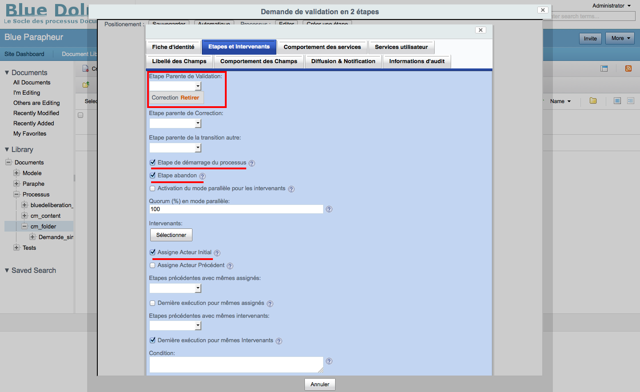The image size is (640, 392).
Task: Open help for Dernière exécution pour mêmes Intervenants
Action: (x=279, y=341)
